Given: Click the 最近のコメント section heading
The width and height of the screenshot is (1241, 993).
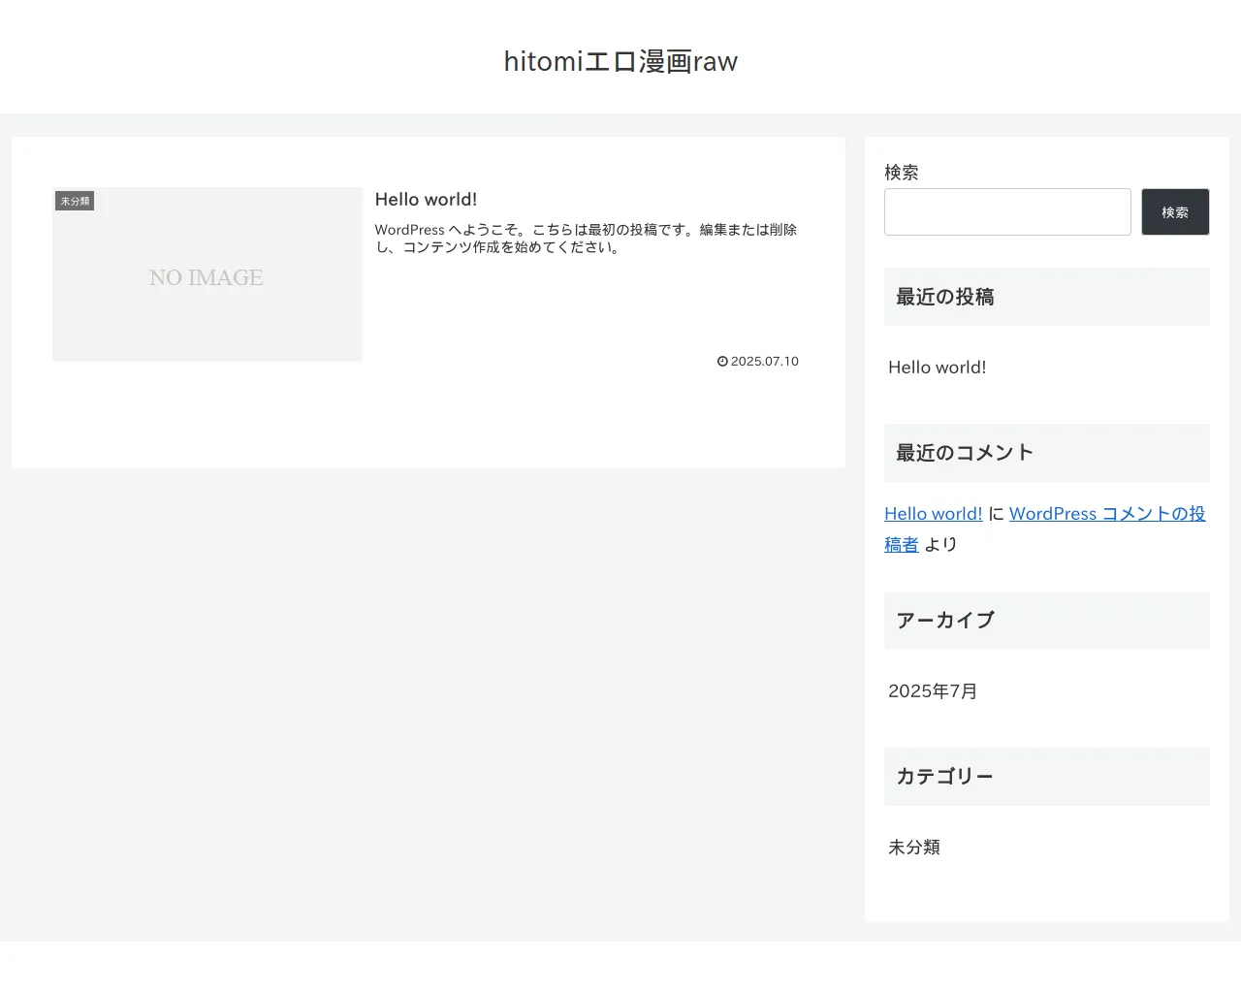Looking at the screenshot, I should (965, 453).
